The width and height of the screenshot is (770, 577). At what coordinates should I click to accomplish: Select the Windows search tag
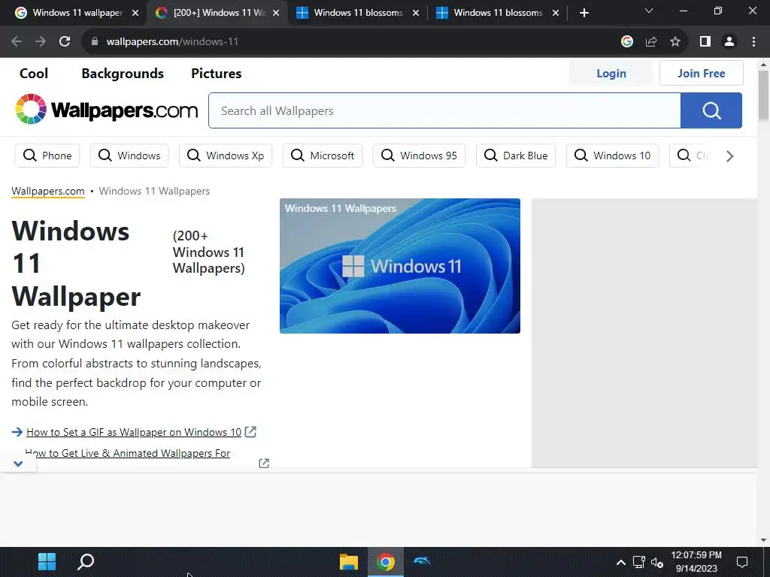tap(129, 156)
